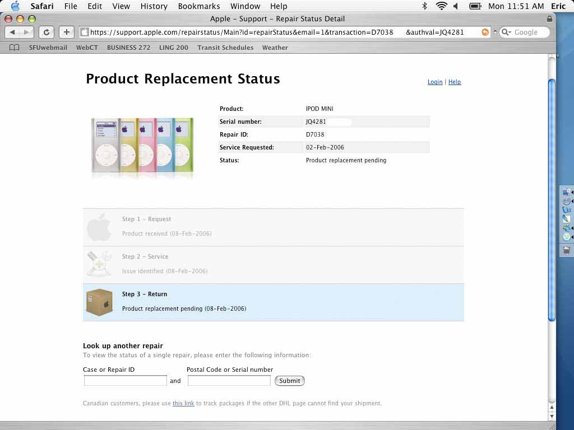Go forward with the Safari forward arrow
The width and height of the screenshot is (574, 430).
26,32
